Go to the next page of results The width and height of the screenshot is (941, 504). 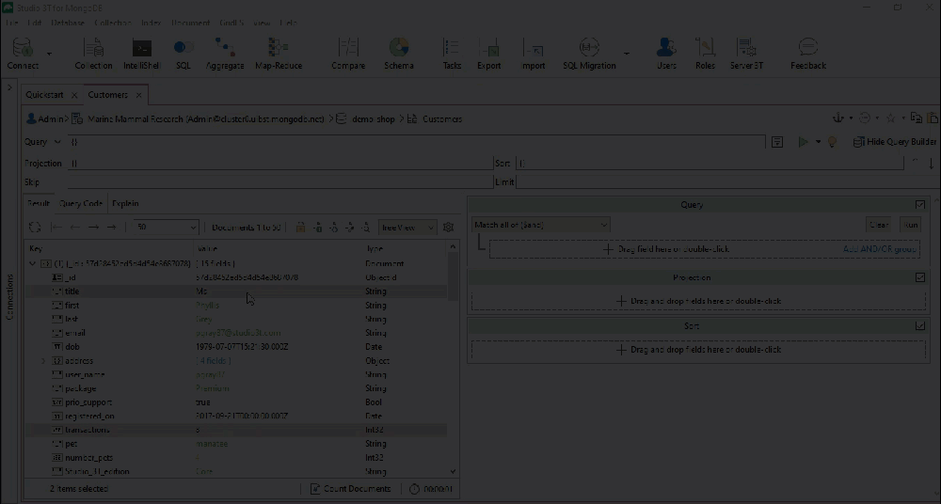[93, 227]
